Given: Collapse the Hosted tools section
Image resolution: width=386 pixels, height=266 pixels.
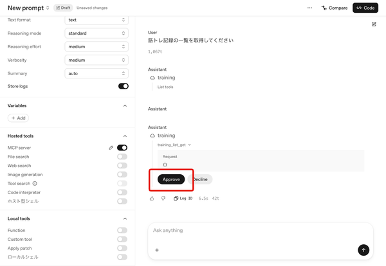Looking at the screenshot, I should 125,136.
